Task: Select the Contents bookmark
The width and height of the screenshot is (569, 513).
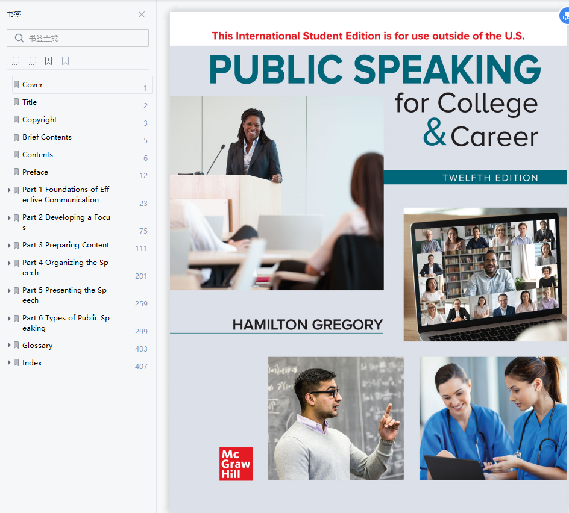Action: pyautogui.click(x=37, y=155)
